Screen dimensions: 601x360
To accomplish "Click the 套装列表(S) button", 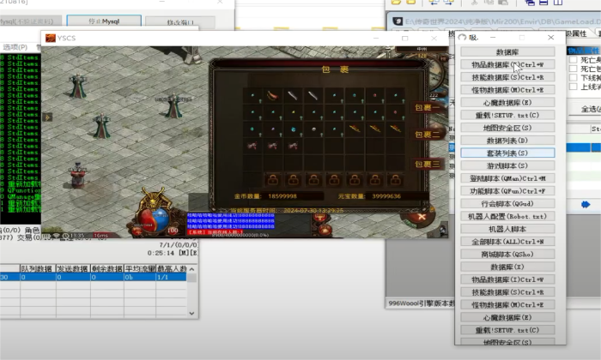I will point(507,153).
